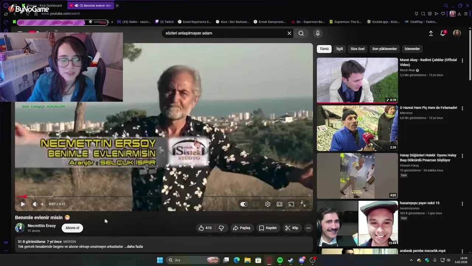Open Windows Start menu

(160, 260)
